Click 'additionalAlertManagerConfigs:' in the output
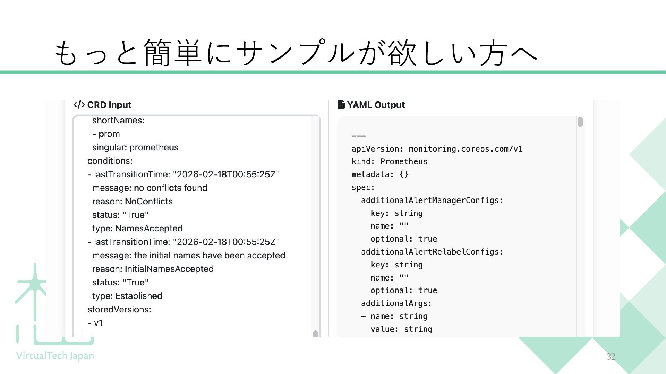Viewport: 666px width, 374px height. (x=432, y=200)
